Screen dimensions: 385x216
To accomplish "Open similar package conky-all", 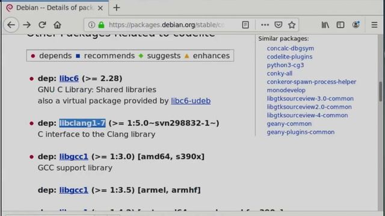I will (x=280, y=73).
